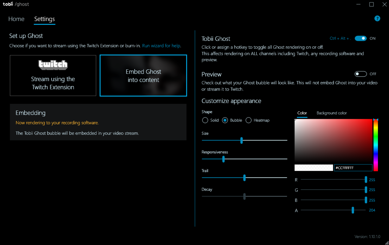The image size is (389, 245).
Task: Select the Heatmap shape radio button
Action: (249, 120)
